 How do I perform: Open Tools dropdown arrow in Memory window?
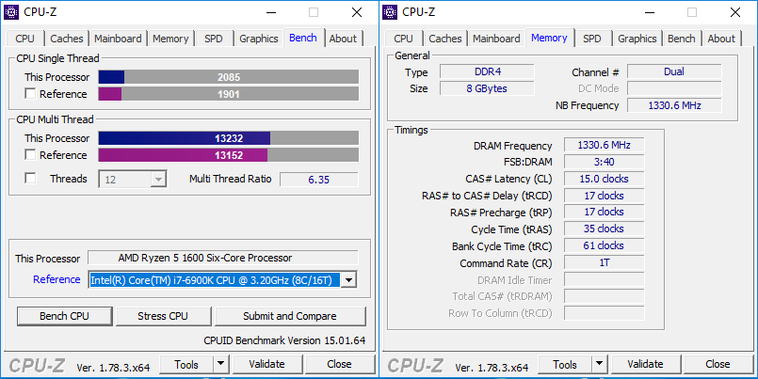coord(600,364)
